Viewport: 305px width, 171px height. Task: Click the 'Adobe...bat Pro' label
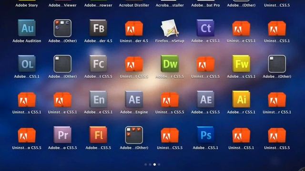(x=205, y=5)
